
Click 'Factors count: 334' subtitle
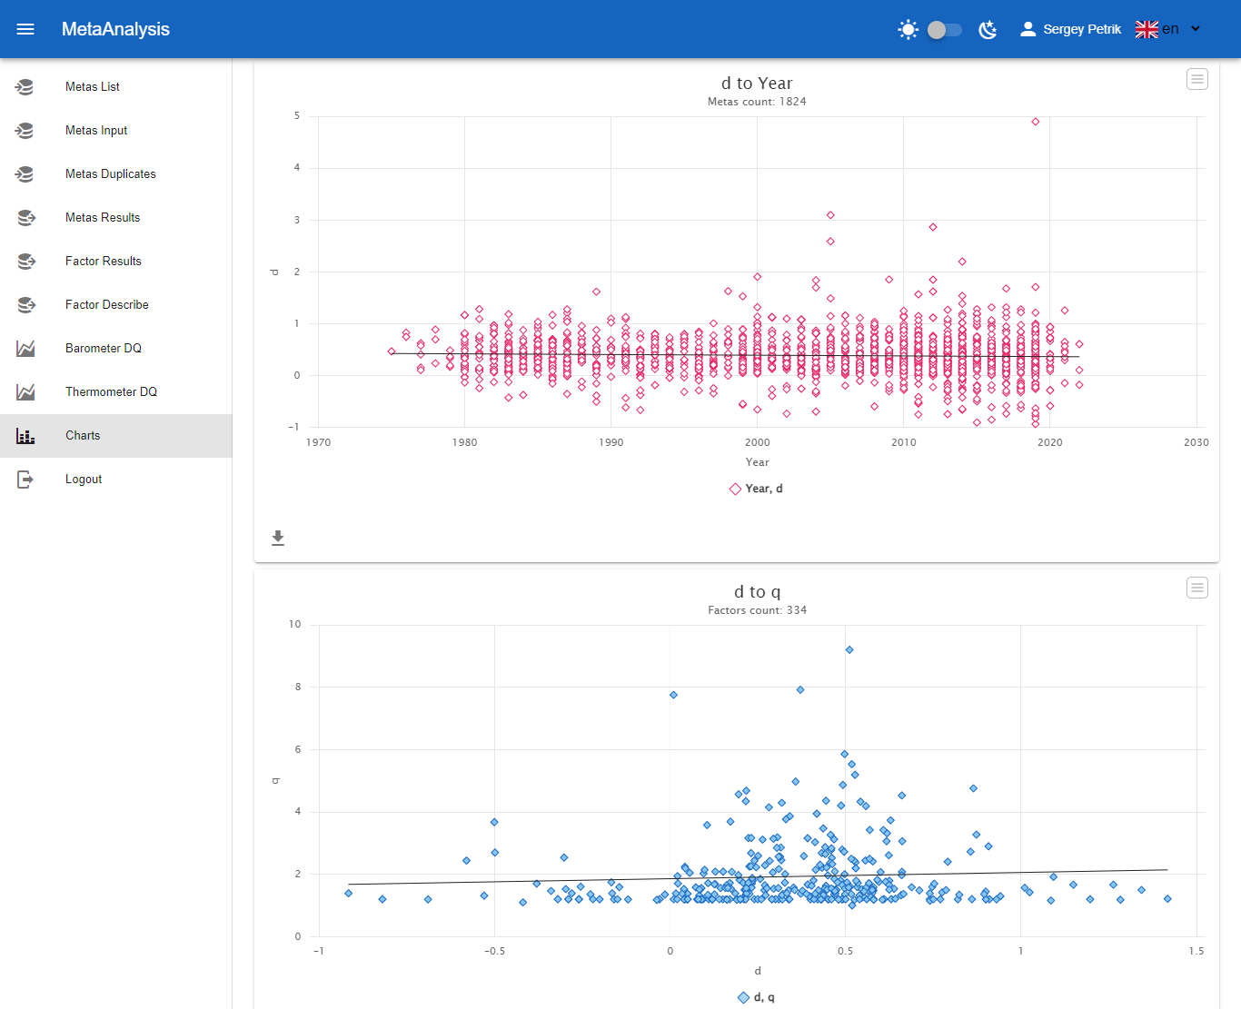tap(757, 610)
